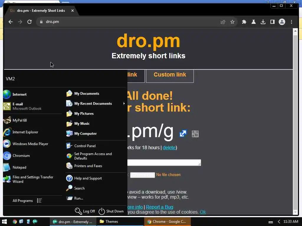The width and height of the screenshot is (302, 226).
Task: Open the browser three-dot menu
Action: (291, 22)
